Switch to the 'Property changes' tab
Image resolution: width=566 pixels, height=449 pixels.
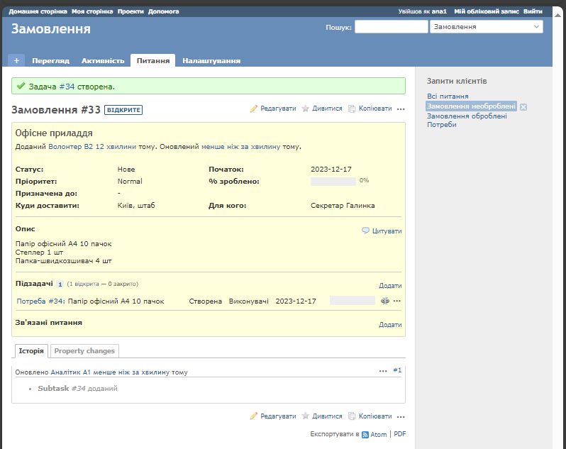[85, 350]
